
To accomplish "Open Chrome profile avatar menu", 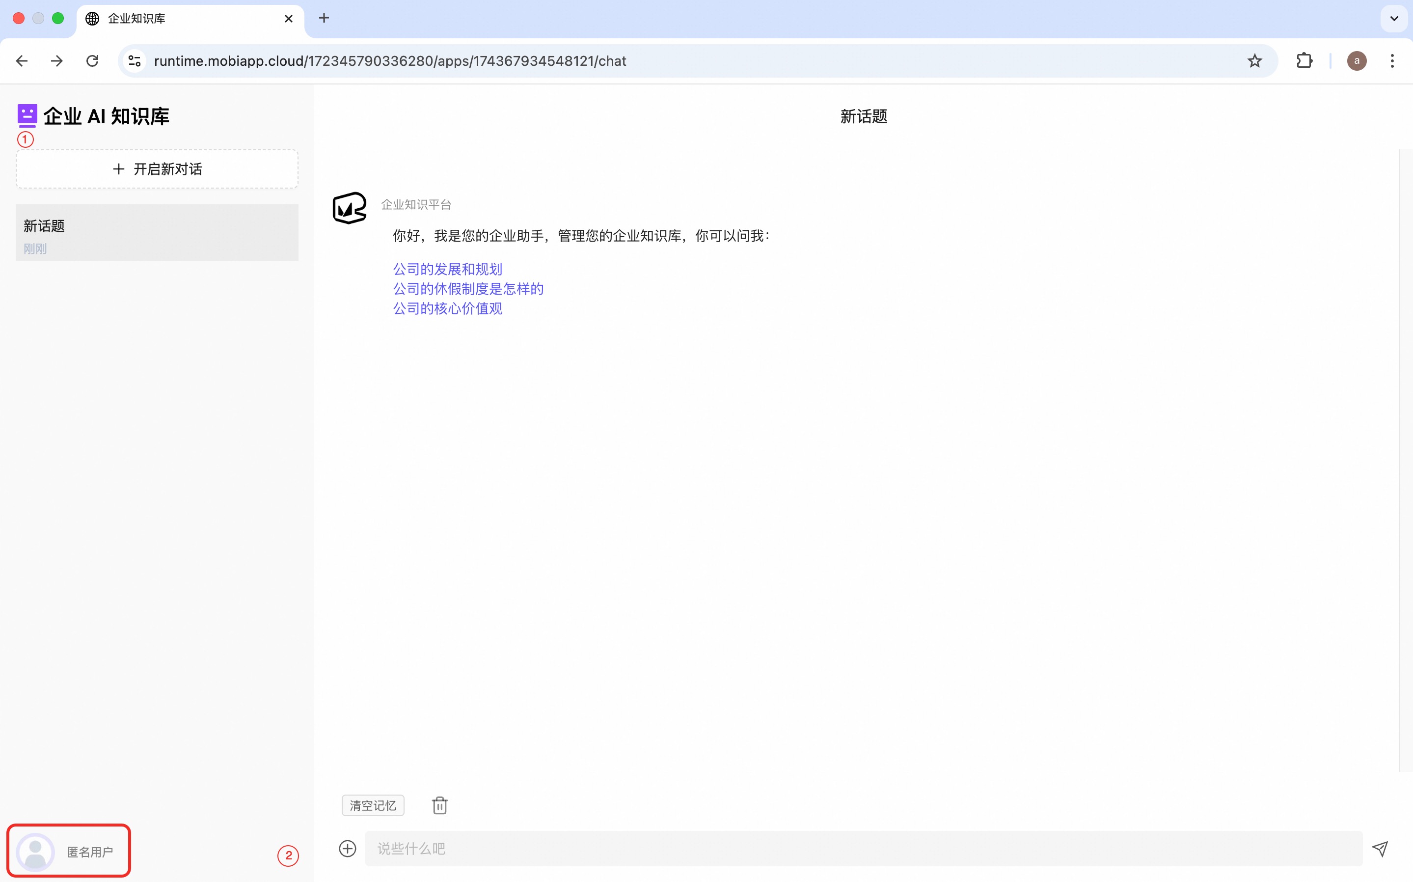I will pyautogui.click(x=1357, y=61).
